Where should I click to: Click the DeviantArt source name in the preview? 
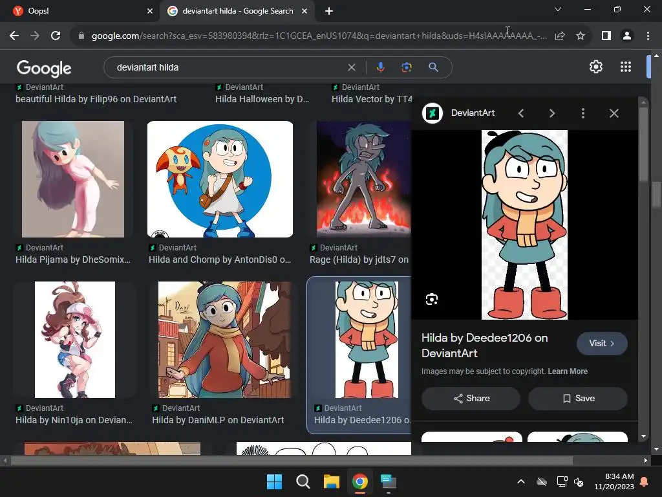473,113
